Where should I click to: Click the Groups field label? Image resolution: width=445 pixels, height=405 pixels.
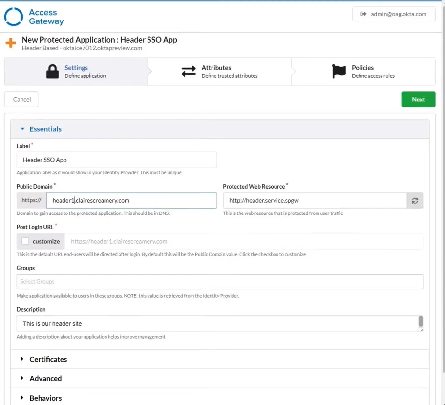coord(25,268)
